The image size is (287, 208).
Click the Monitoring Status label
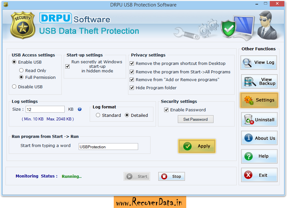point(36,176)
